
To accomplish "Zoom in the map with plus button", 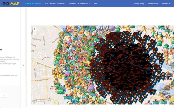I will pyautogui.click(x=35, y=29).
